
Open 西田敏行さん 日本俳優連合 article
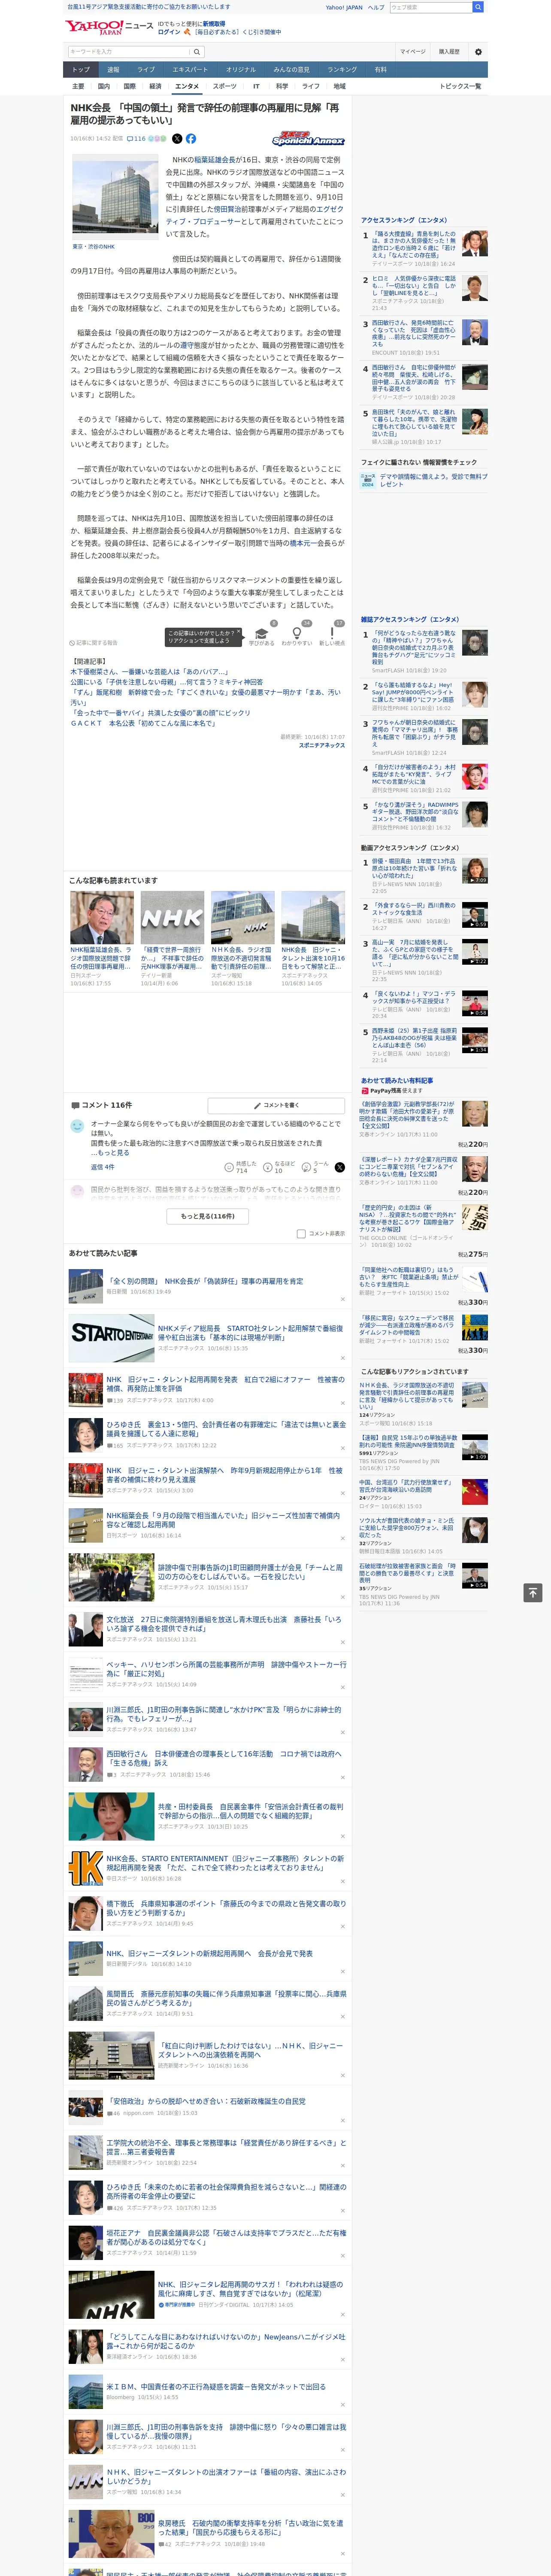[223, 1758]
